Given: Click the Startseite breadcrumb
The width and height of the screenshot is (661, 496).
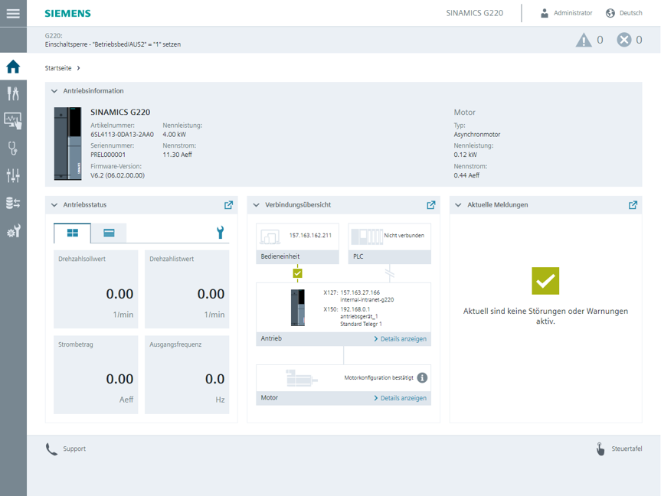Looking at the screenshot, I should click(58, 68).
